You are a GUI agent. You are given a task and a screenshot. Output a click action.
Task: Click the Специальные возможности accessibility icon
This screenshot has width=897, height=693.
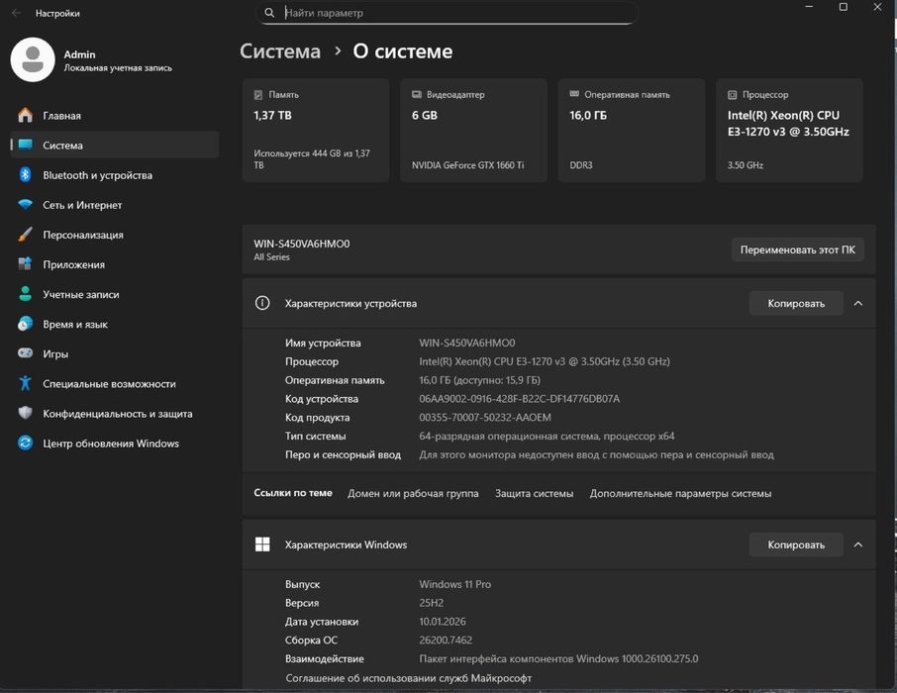pyautogui.click(x=25, y=383)
